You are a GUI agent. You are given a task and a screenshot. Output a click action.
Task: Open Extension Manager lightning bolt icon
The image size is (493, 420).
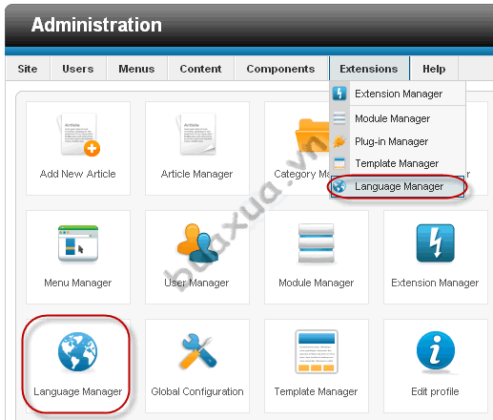point(436,243)
